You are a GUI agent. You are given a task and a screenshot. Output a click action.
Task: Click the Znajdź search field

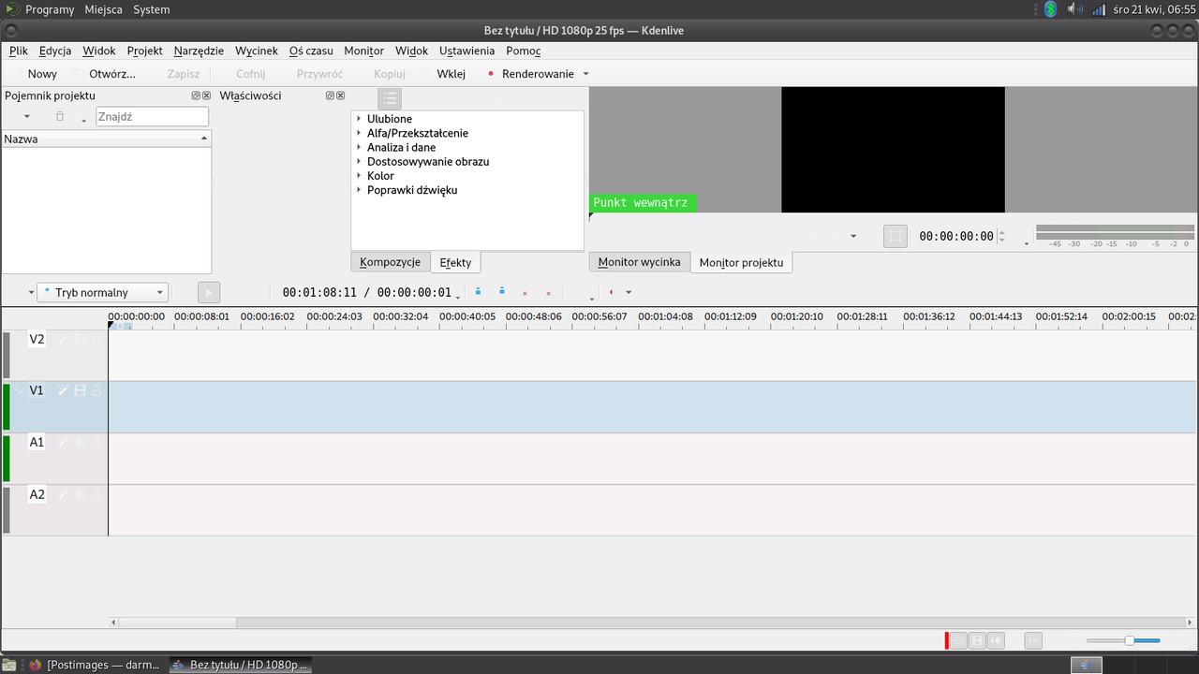153,116
